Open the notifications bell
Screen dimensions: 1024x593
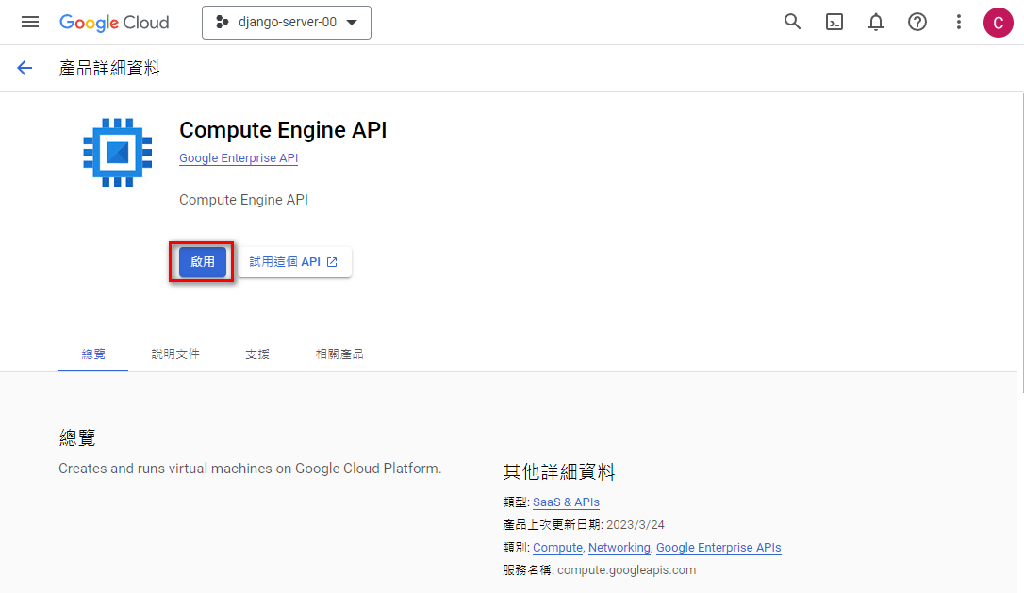876,23
